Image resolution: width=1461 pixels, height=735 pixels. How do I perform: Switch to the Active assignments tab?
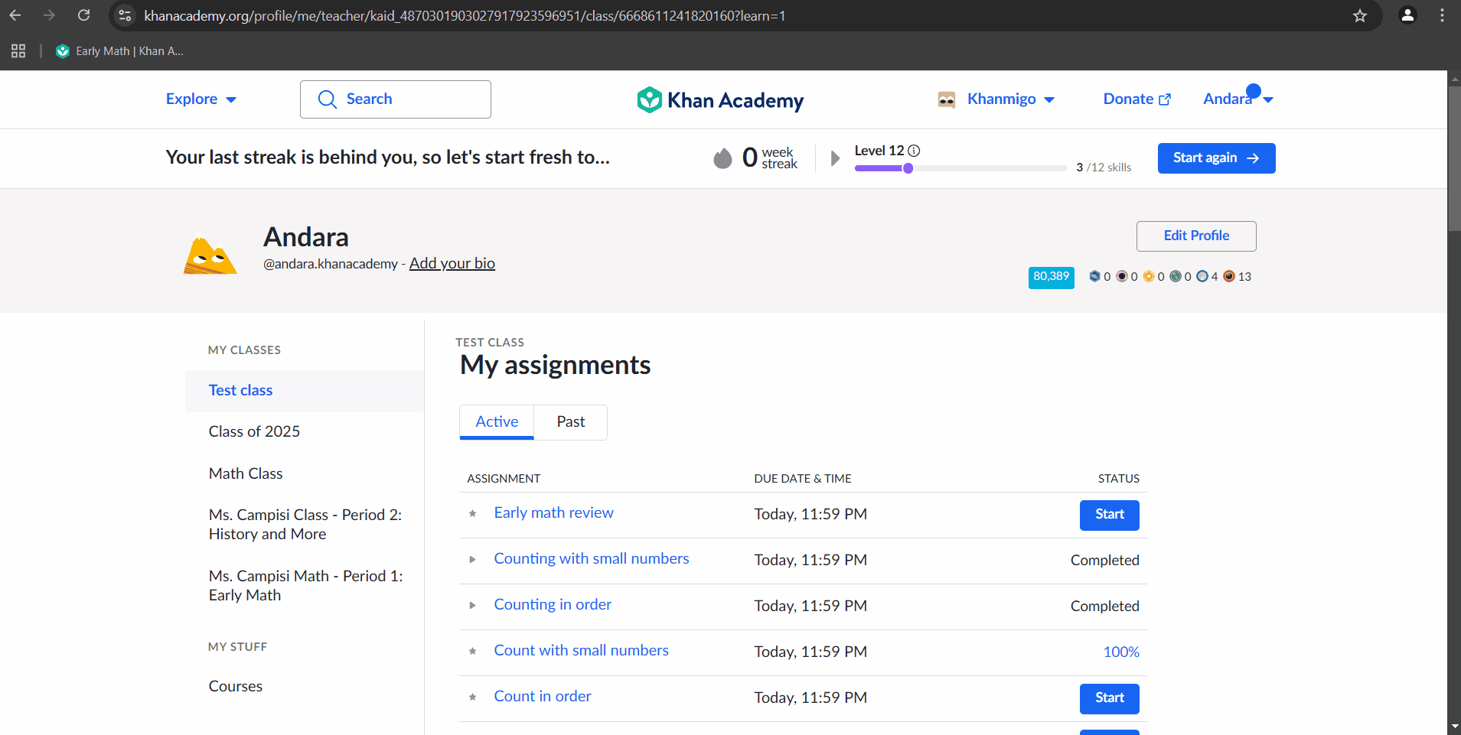[x=497, y=422]
